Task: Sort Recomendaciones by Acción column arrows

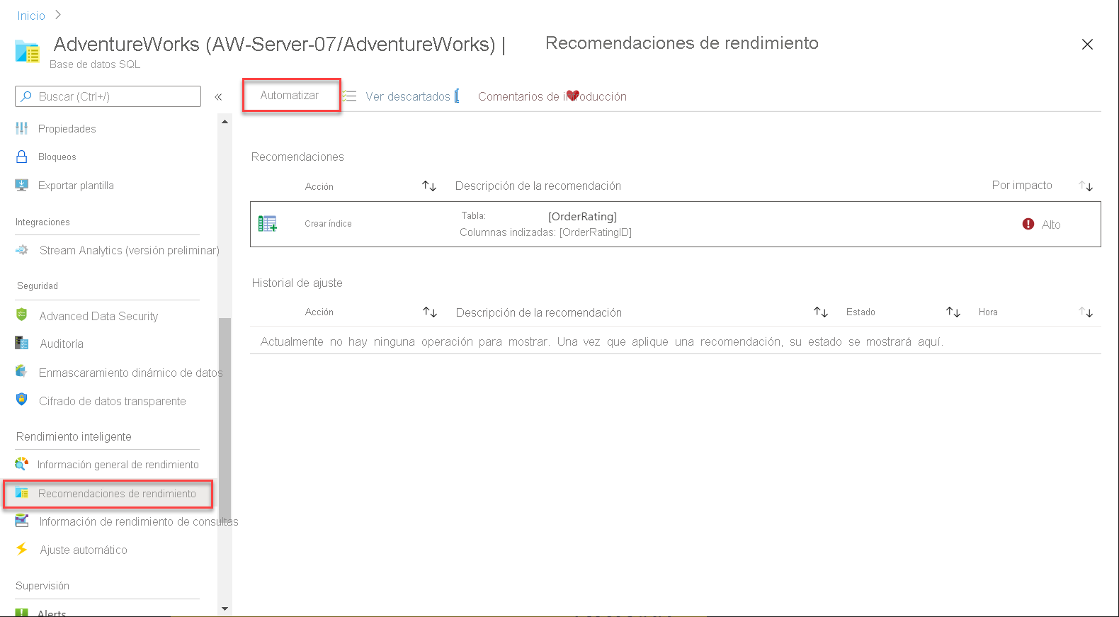Action: [429, 186]
